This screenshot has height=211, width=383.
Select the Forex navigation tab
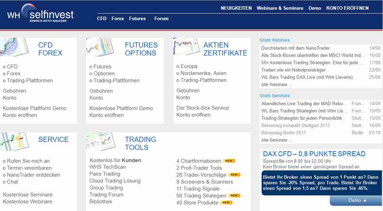click(118, 18)
